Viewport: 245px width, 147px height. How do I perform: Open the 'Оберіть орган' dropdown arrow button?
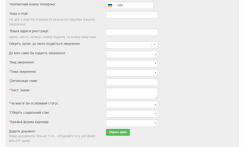coord(154,45)
